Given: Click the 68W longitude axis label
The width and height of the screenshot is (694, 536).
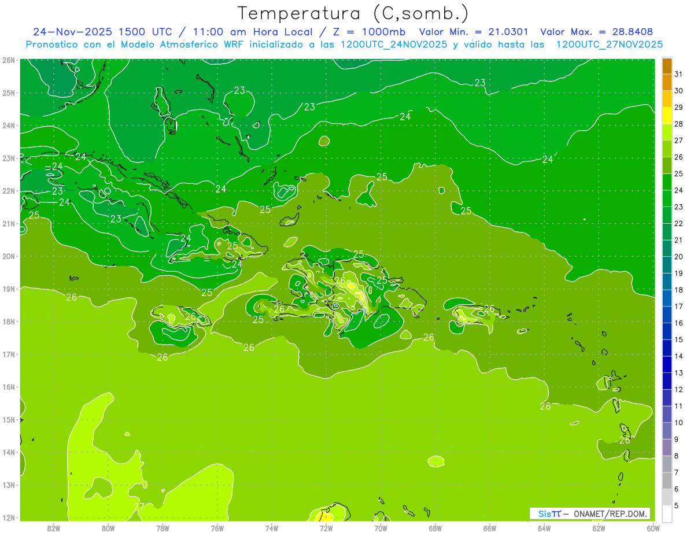Looking at the screenshot, I should (x=435, y=528).
